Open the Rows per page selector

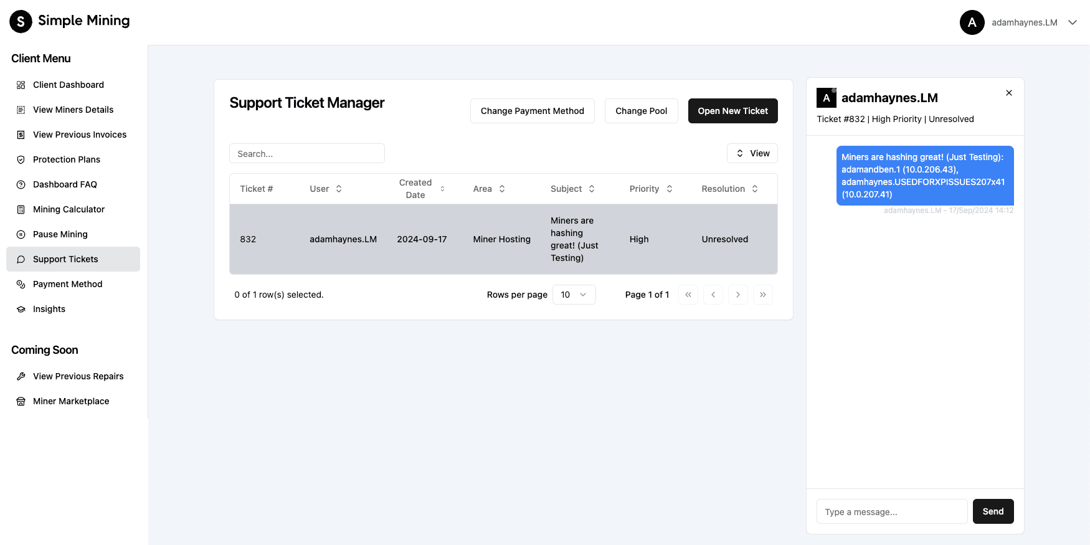(x=574, y=295)
